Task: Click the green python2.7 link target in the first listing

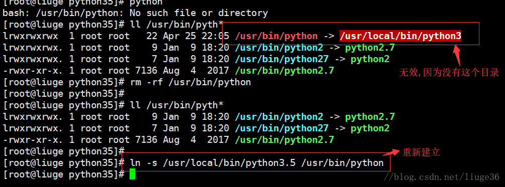Action: coord(370,48)
